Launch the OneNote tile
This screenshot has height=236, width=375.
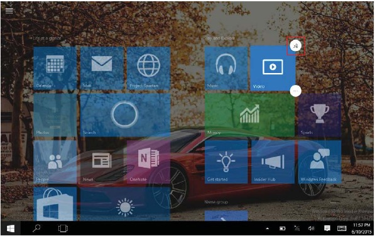click(x=148, y=162)
